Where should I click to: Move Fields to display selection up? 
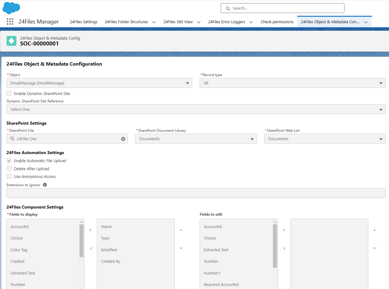tap(181, 230)
